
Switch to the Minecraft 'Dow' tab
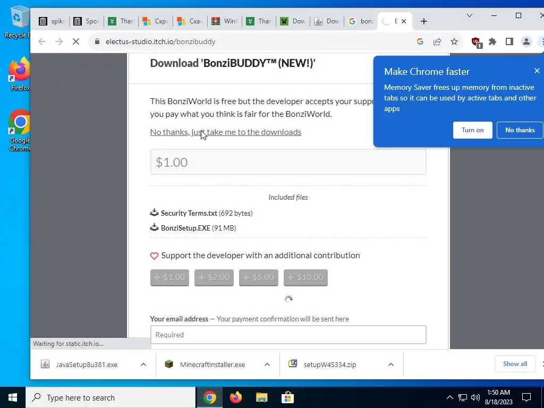pyautogui.click(x=293, y=21)
